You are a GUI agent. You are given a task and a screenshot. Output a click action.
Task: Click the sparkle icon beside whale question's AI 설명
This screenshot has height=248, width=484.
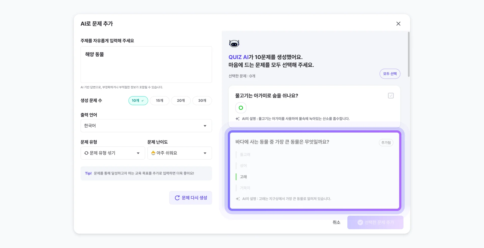237,198
